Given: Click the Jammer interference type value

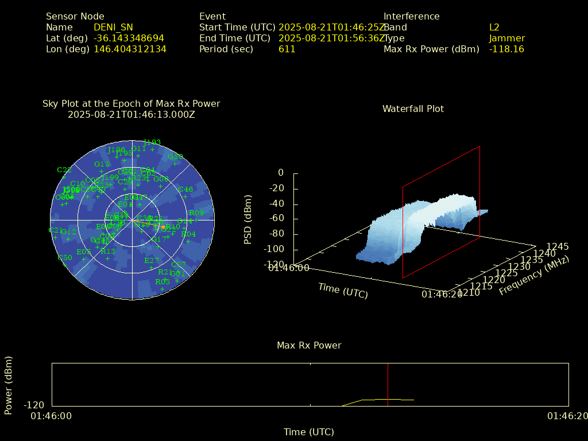Looking at the screenshot, I should pos(506,38).
